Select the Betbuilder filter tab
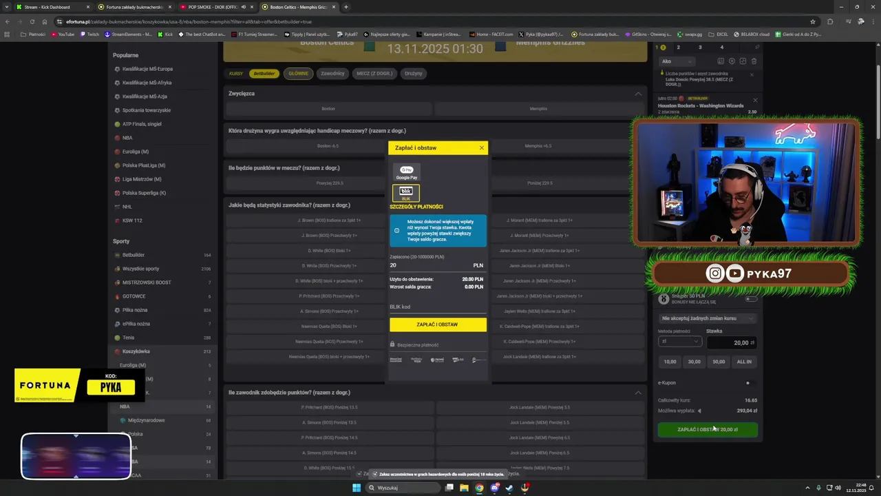Viewport: 881px width, 496px height. [x=264, y=73]
